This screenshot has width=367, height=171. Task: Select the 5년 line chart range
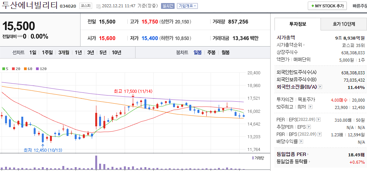103,52
